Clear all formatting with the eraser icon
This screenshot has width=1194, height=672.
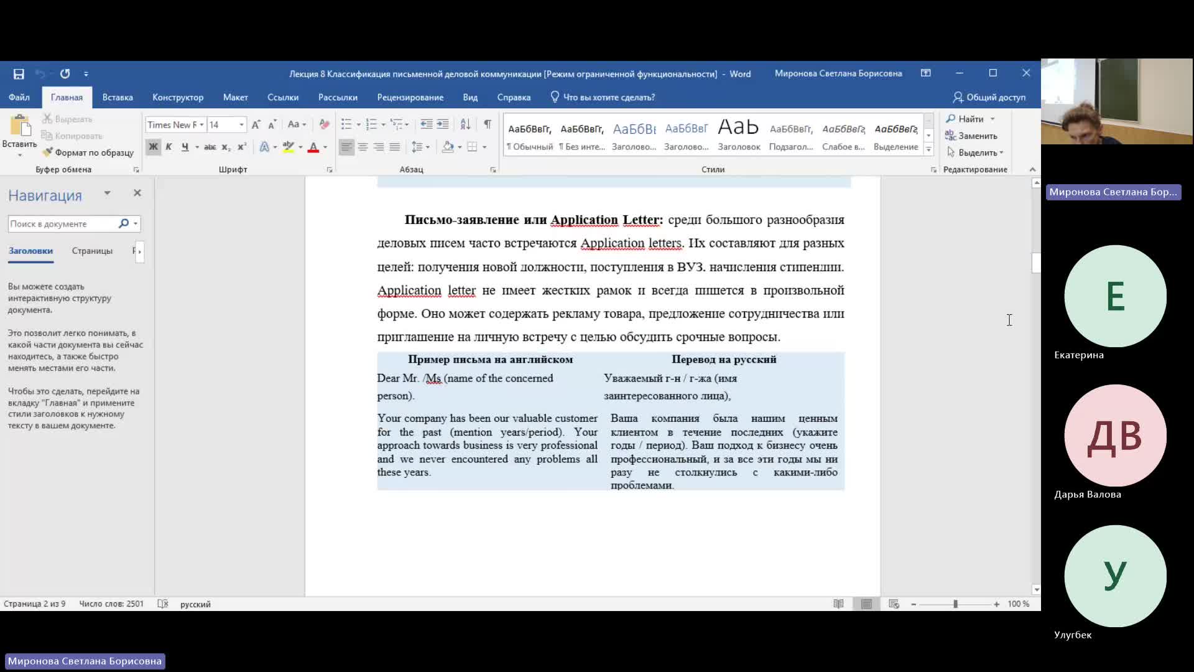point(324,124)
